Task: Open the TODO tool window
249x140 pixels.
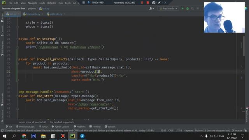Action: [43, 127]
